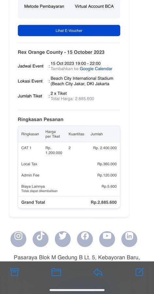
Task: Open the TikTok social icon
Action: 40,239
